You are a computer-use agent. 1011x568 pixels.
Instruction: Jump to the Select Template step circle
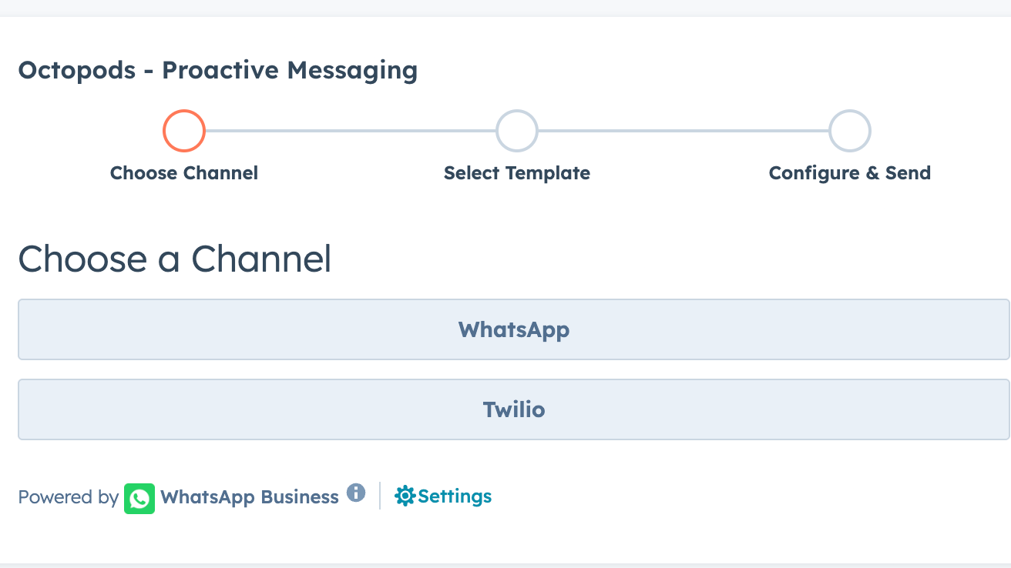tap(516, 130)
